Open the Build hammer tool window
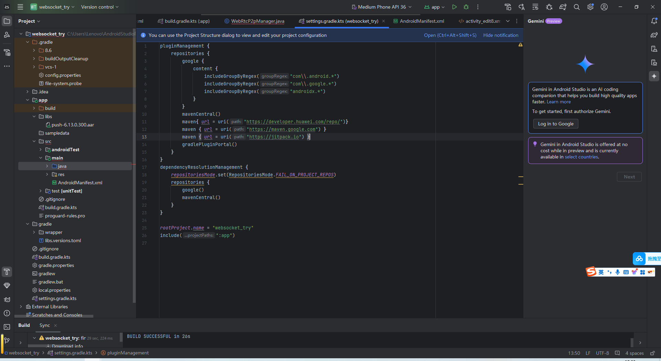The image size is (661, 361). (7, 272)
